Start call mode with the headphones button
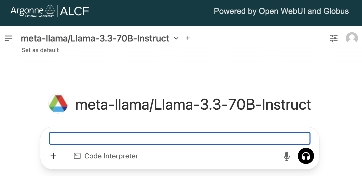Image resolution: width=362 pixels, height=176 pixels. point(306,156)
